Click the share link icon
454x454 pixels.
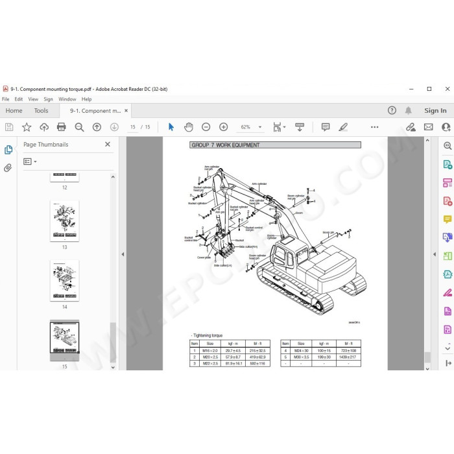[411, 127]
